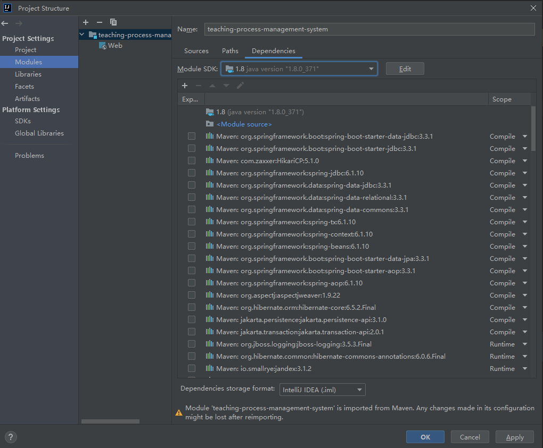Viewport: 543px width, 448px height.
Task: Open Artifacts in Project Settings
Action: click(27, 98)
